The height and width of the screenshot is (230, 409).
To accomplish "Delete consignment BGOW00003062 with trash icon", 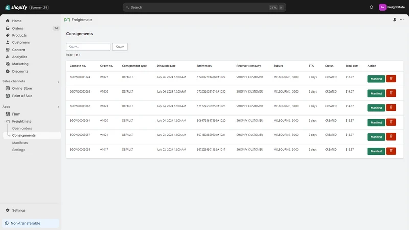I will [x=391, y=108].
